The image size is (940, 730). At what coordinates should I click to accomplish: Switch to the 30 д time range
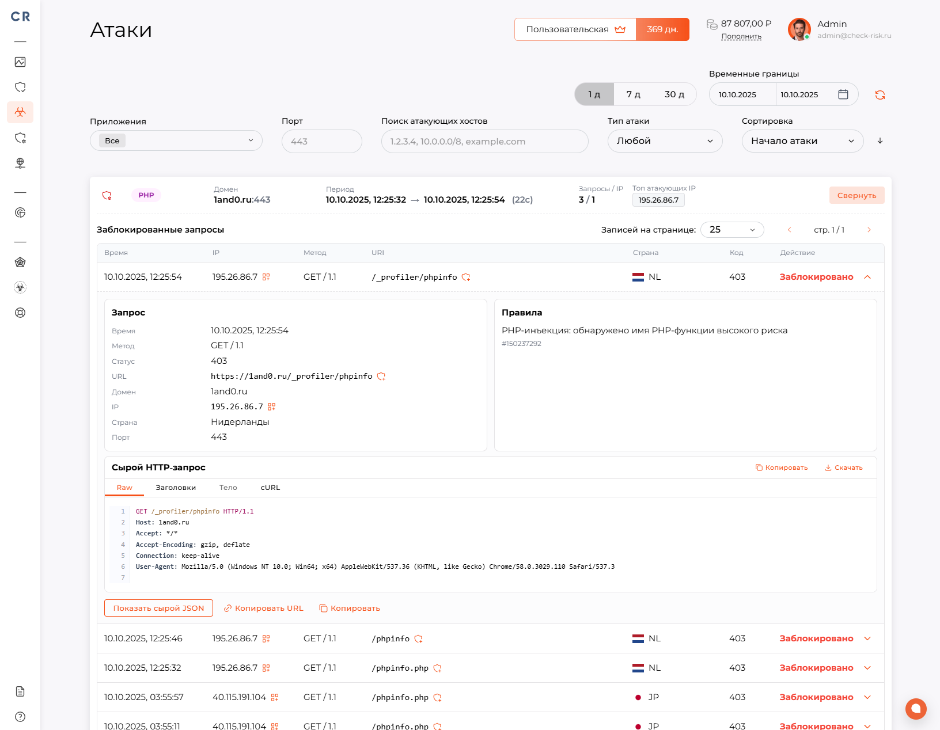673,94
